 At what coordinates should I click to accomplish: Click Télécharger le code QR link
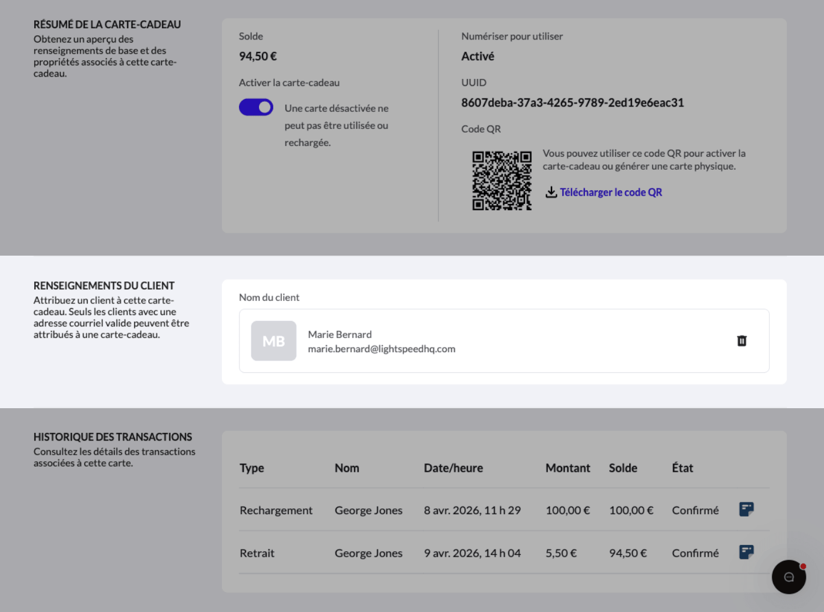[x=611, y=192]
